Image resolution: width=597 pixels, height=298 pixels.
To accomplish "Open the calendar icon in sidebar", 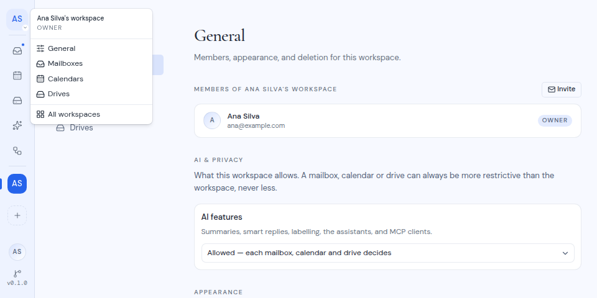I will pyautogui.click(x=17, y=75).
